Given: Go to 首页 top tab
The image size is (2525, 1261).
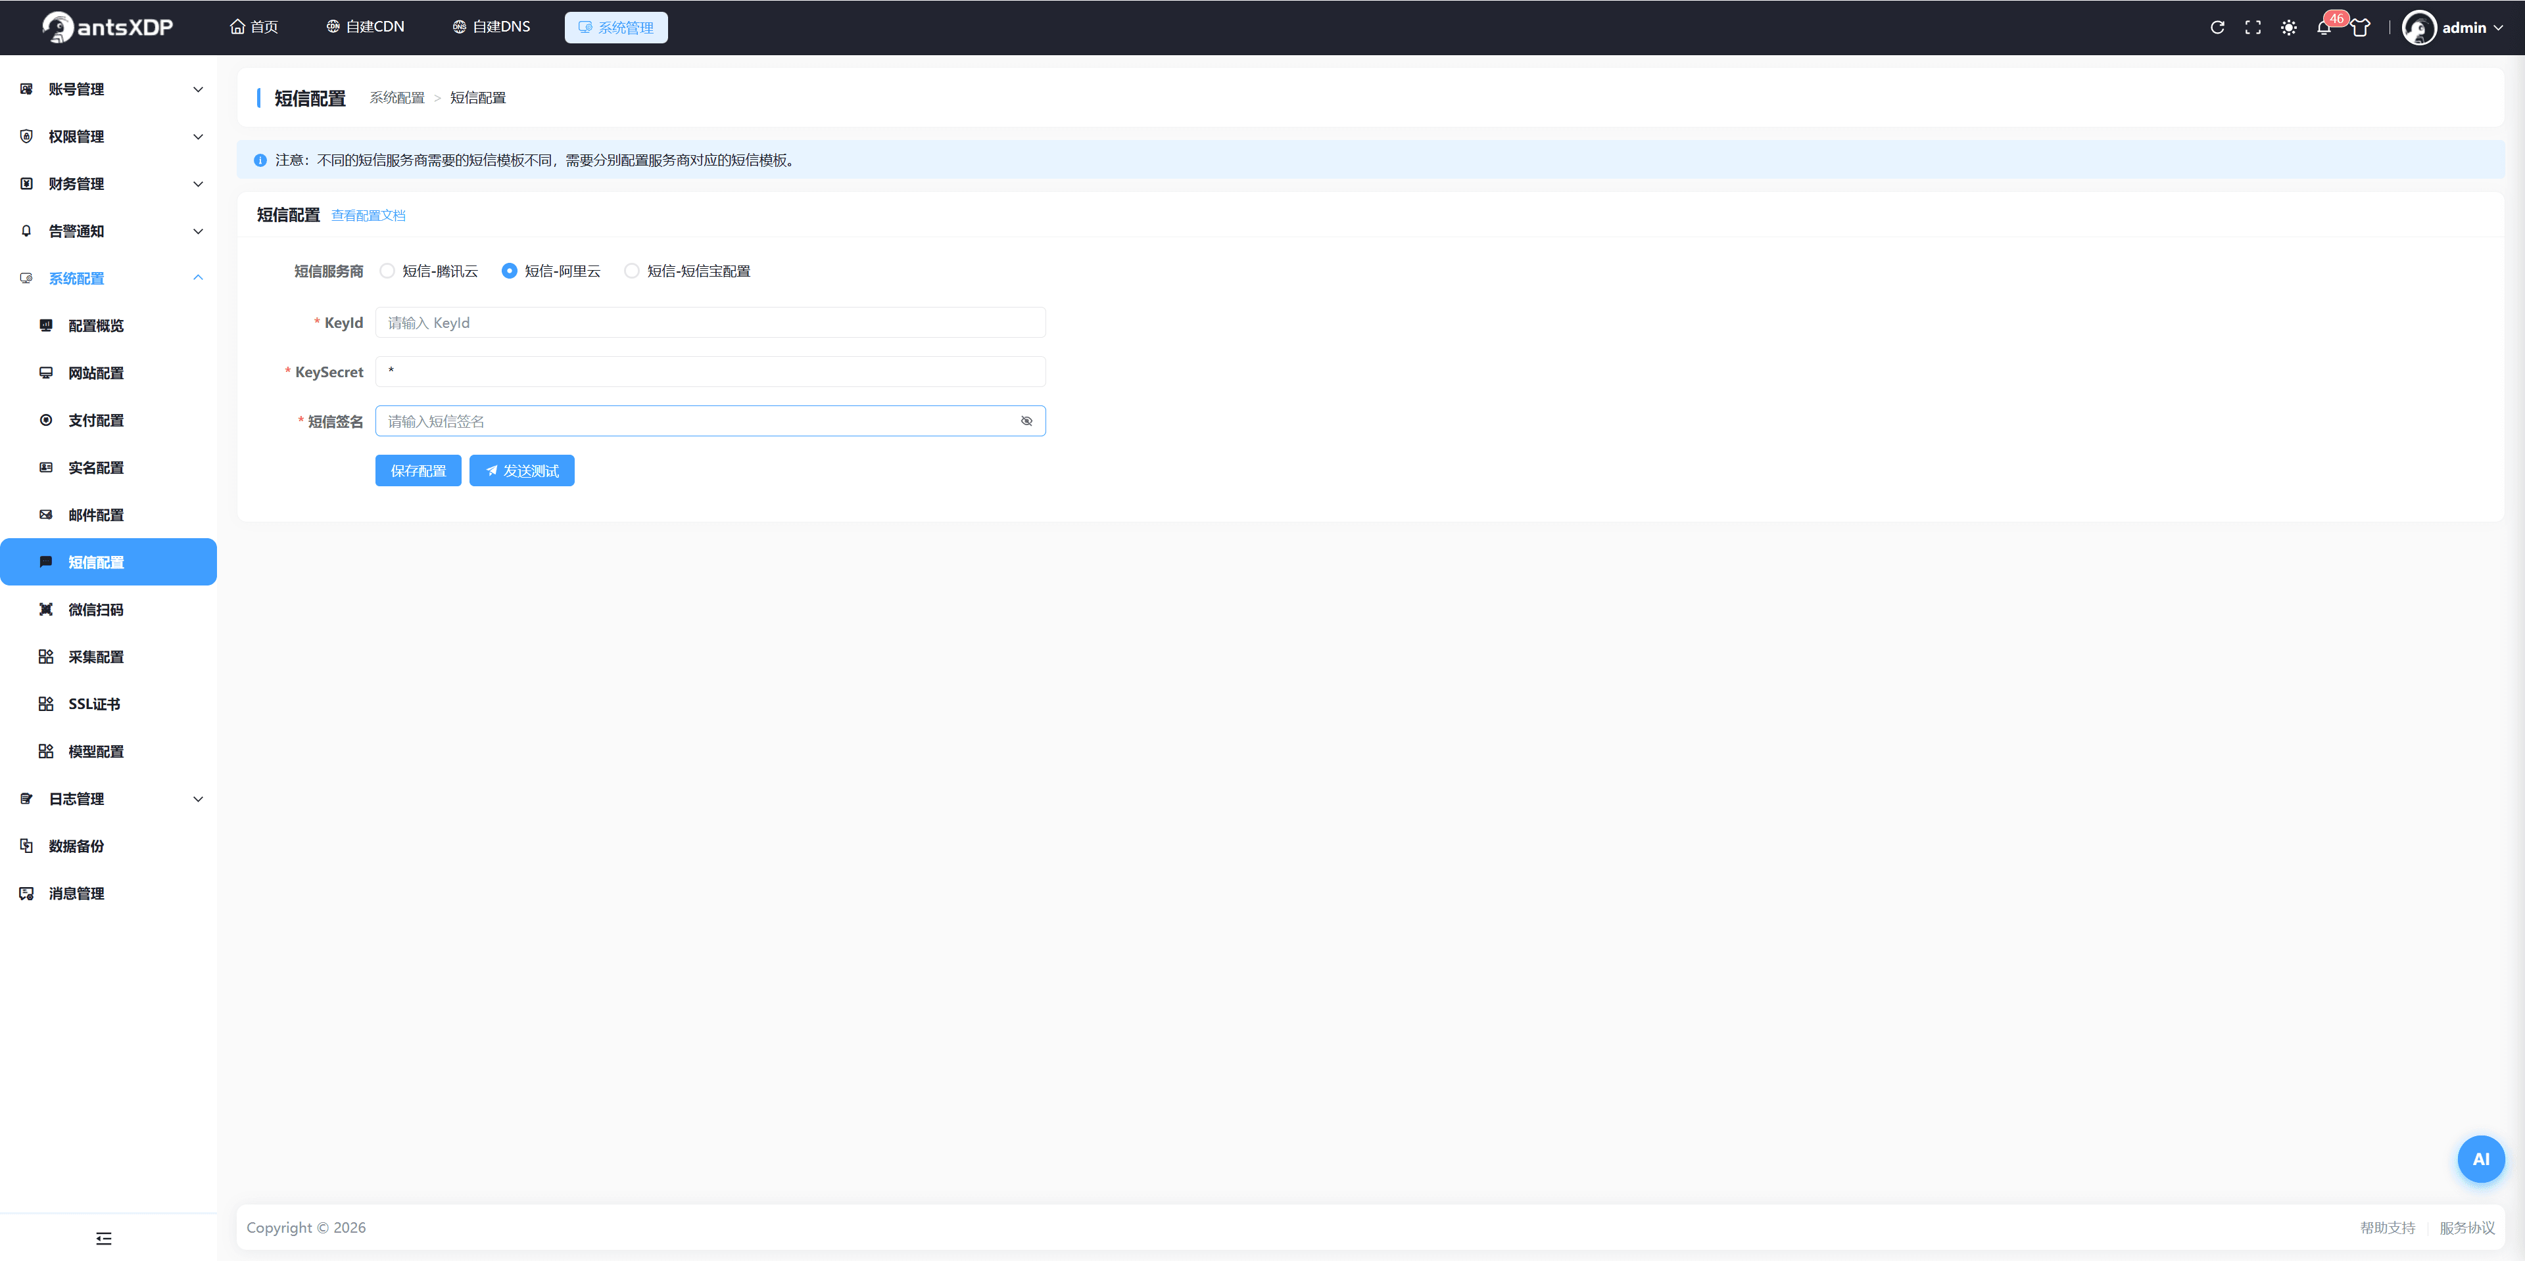Looking at the screenshot, I should click(254, 28).
